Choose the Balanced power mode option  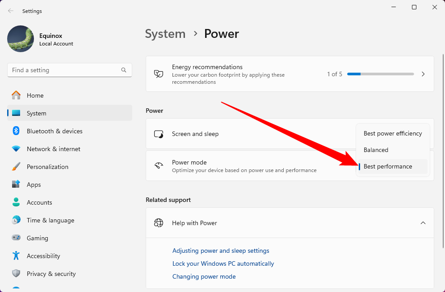click(376, 150)
